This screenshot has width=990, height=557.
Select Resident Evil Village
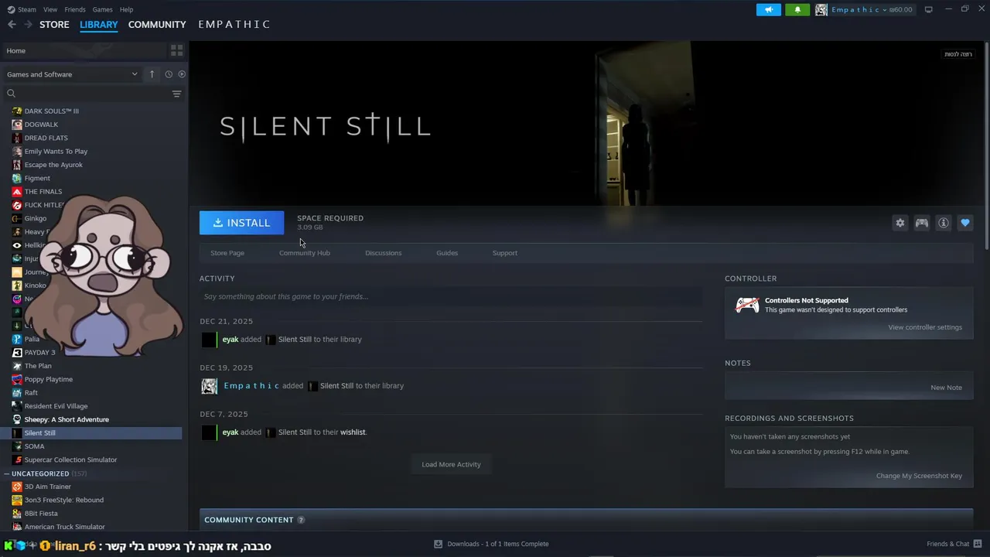click(x=56, y=406)
